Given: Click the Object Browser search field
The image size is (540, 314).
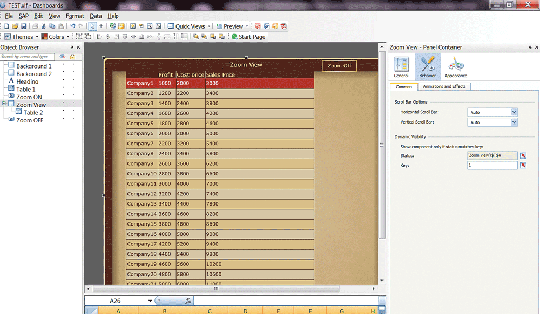Looking at the screenshot, I should pos(27,57).
